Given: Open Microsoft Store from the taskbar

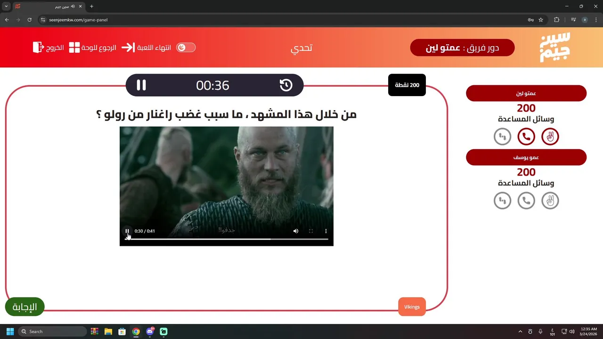Looking at the screenshot, I should (122, 331).
